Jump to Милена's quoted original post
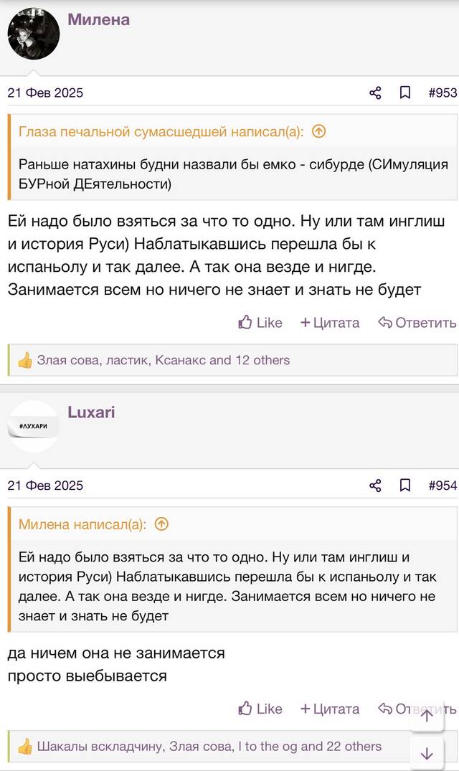The image size is (459, 771). click(x=161, y=524)
